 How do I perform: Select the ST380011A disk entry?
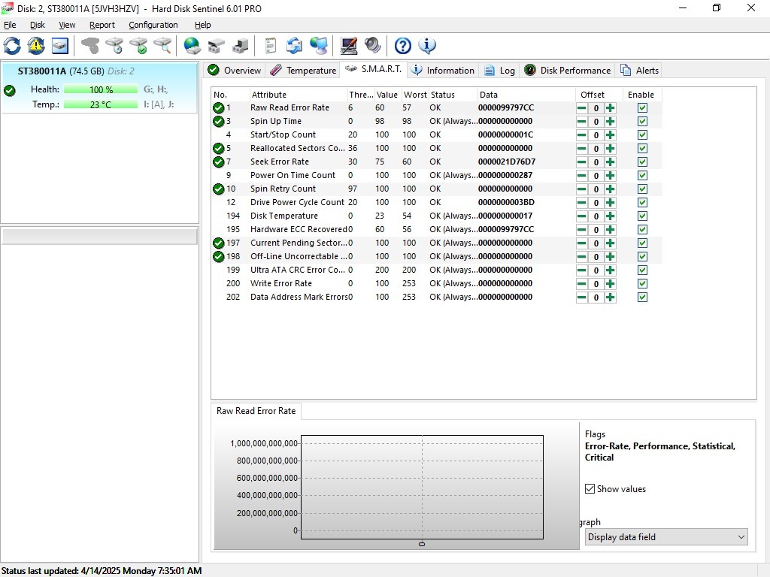(x=100, y=88)
